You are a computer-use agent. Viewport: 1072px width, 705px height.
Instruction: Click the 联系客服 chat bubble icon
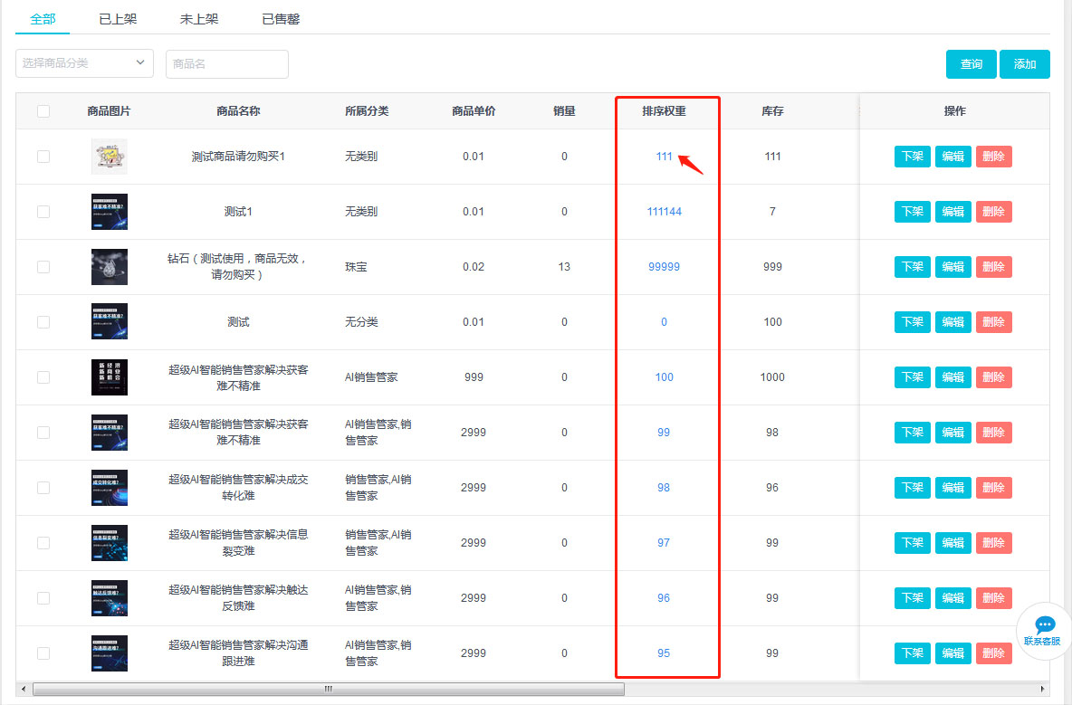click(x=1045, y=625)
